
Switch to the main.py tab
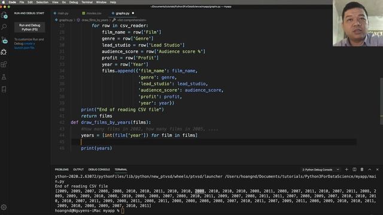pos(61,13)
